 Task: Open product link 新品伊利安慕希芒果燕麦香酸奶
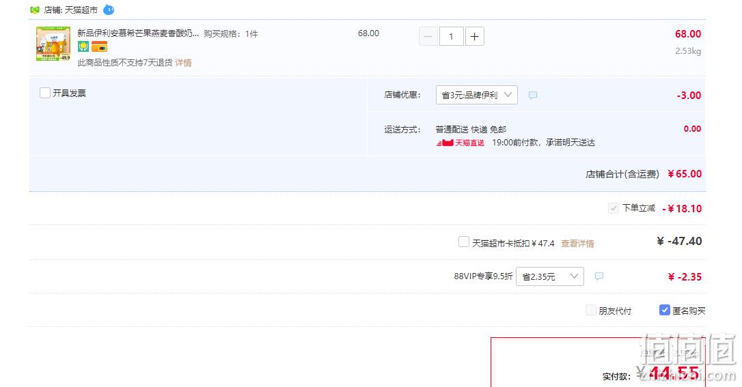138,33
